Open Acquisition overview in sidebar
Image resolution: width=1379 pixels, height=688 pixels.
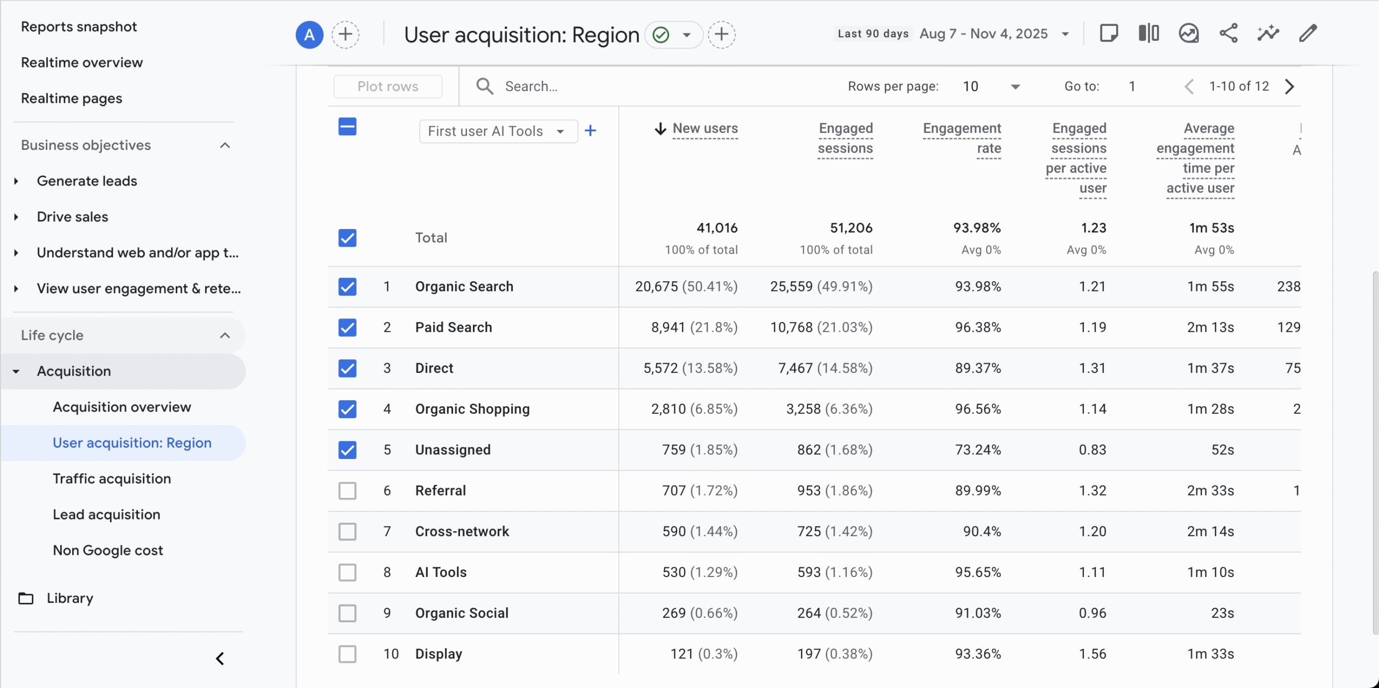122,407
